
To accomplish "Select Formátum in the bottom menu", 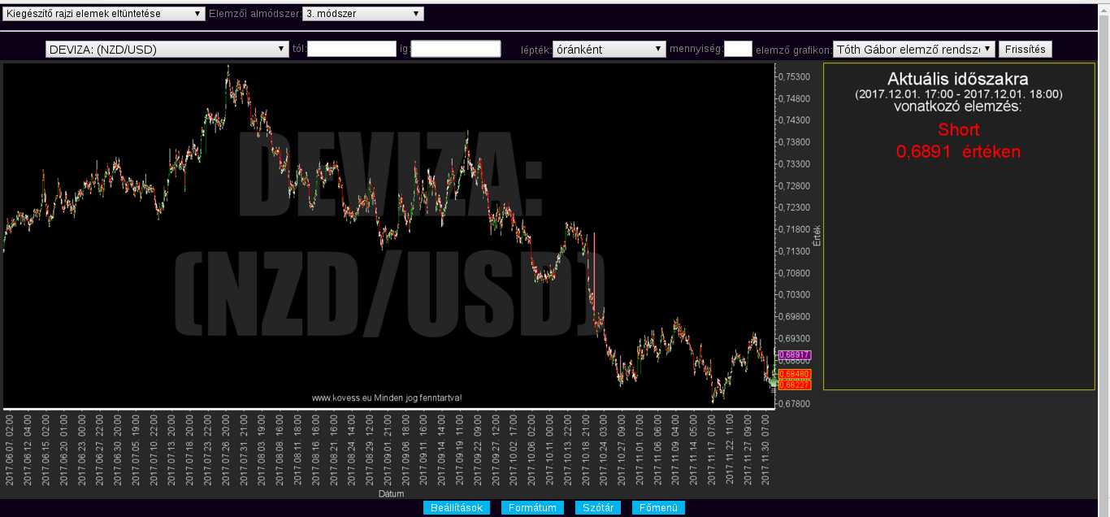I will [532, 508].
